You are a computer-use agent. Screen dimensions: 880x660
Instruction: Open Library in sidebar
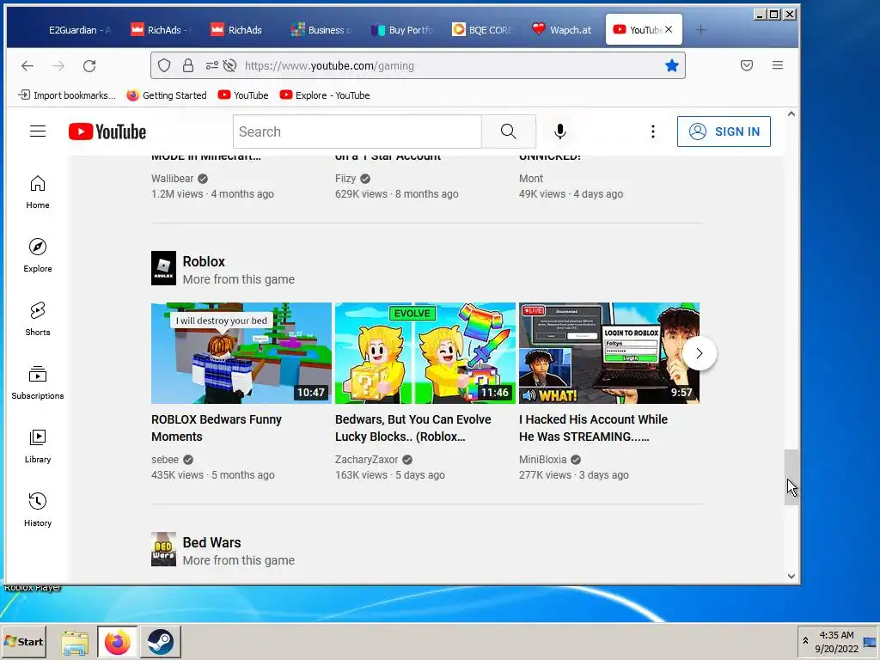(38, 446)
